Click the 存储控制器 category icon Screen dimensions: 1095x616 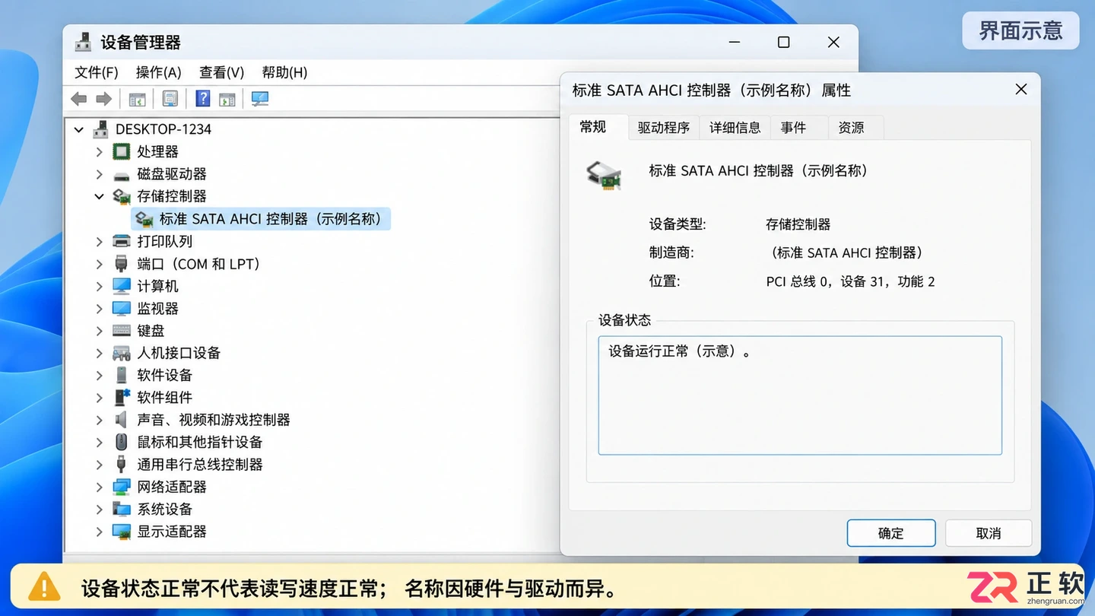tap(122, 196)
